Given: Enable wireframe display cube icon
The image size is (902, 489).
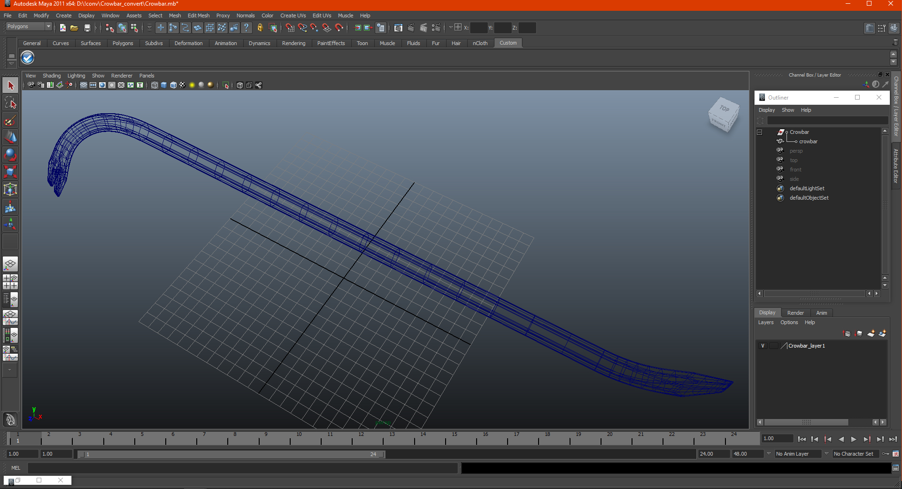Looking at the screenshot, I should 154,85.
